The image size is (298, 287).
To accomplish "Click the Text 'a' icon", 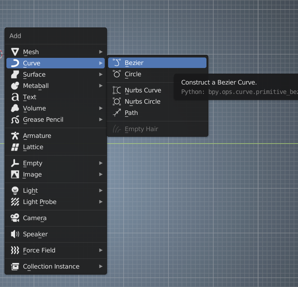I will pyautogui.click(x=15, y=97).
